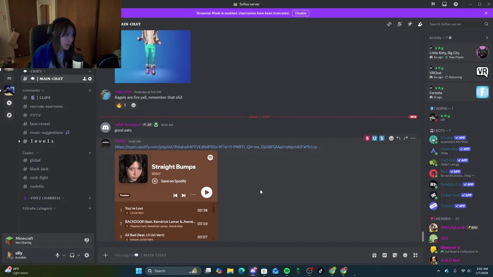Open the levels channel
Image resolution: width=493 pixels, height=277 pixels.
point(57,141)
